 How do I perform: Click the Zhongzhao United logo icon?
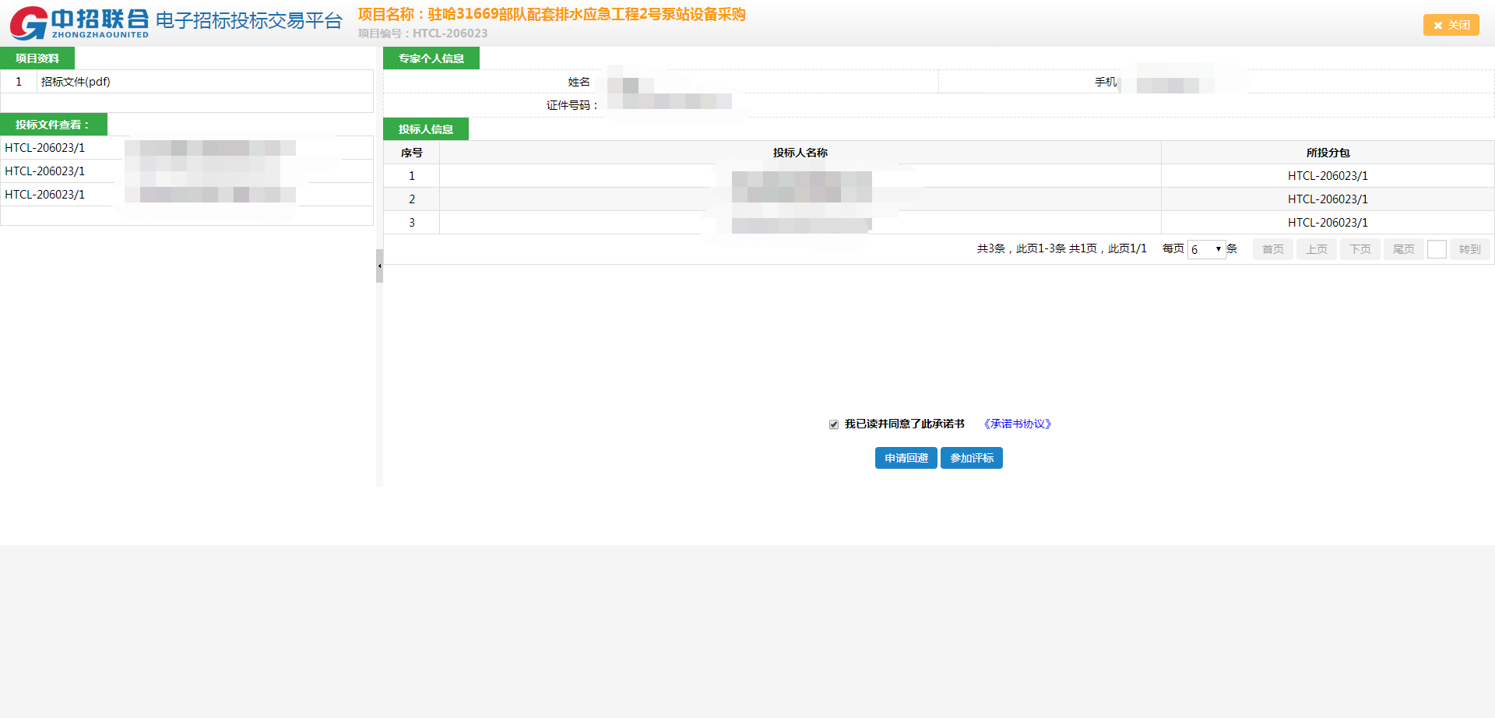tap(30, 23)
